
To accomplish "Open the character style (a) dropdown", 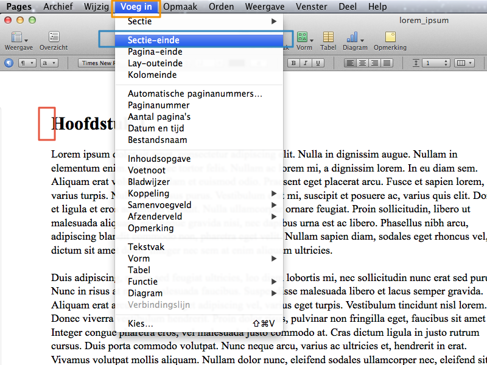I will (49, 63).
